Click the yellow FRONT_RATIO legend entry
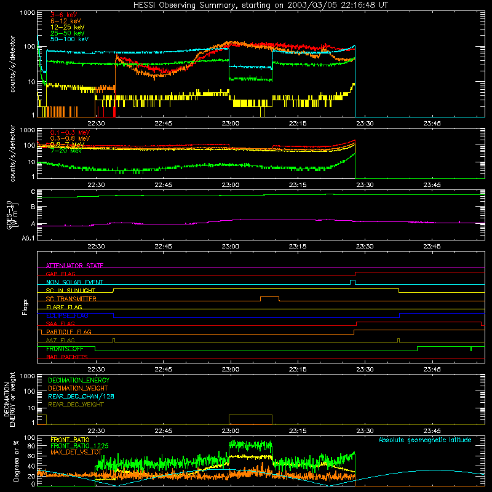Image resolution: width=492 pixels, height=492 pixels. coord(70,440)
